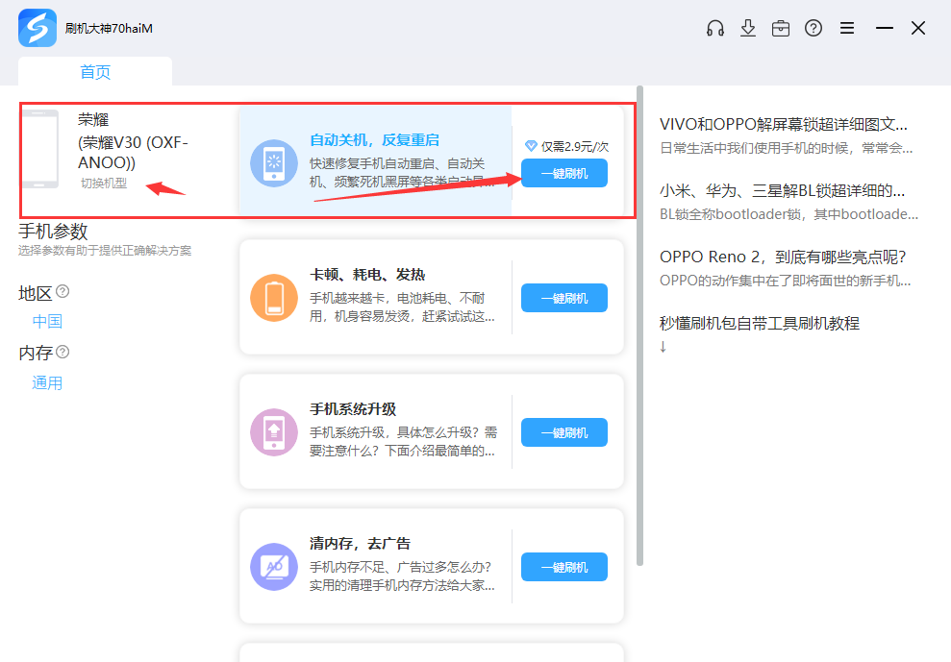Open the download manager icon
The width and height of the screenshot is (951, 662).
(x=748, y=28)
